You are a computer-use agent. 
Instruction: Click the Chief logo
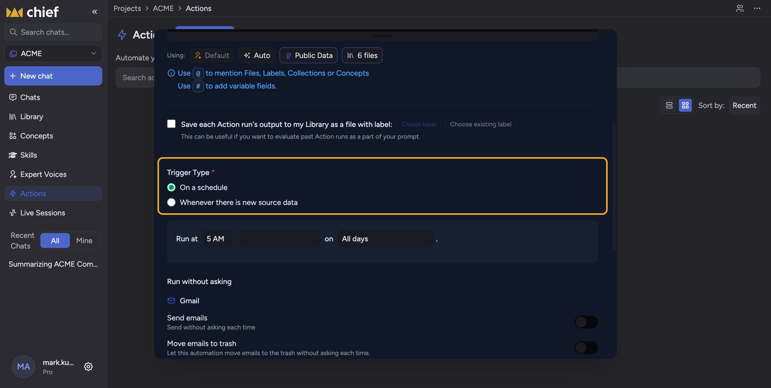point(32,12)
